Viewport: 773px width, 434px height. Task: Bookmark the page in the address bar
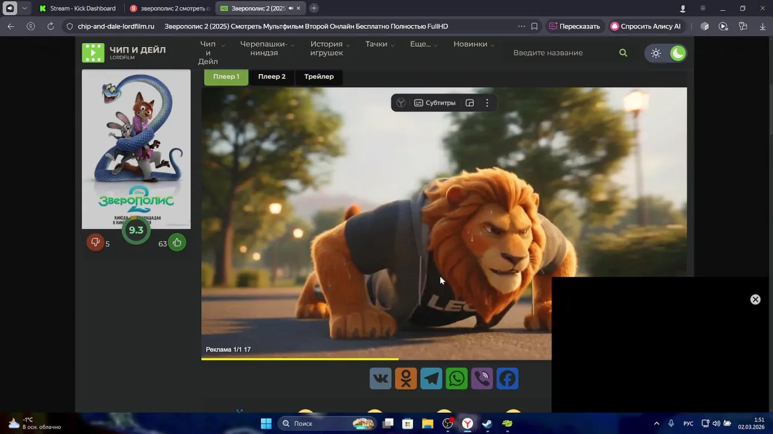[x=534, y=27]
